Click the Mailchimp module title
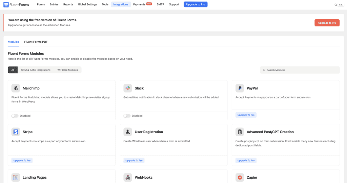 [31, 88]
